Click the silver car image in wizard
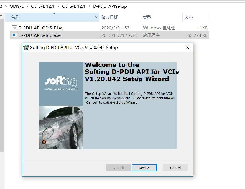Viewport: 245px width, 189px height. coord(61,128)
